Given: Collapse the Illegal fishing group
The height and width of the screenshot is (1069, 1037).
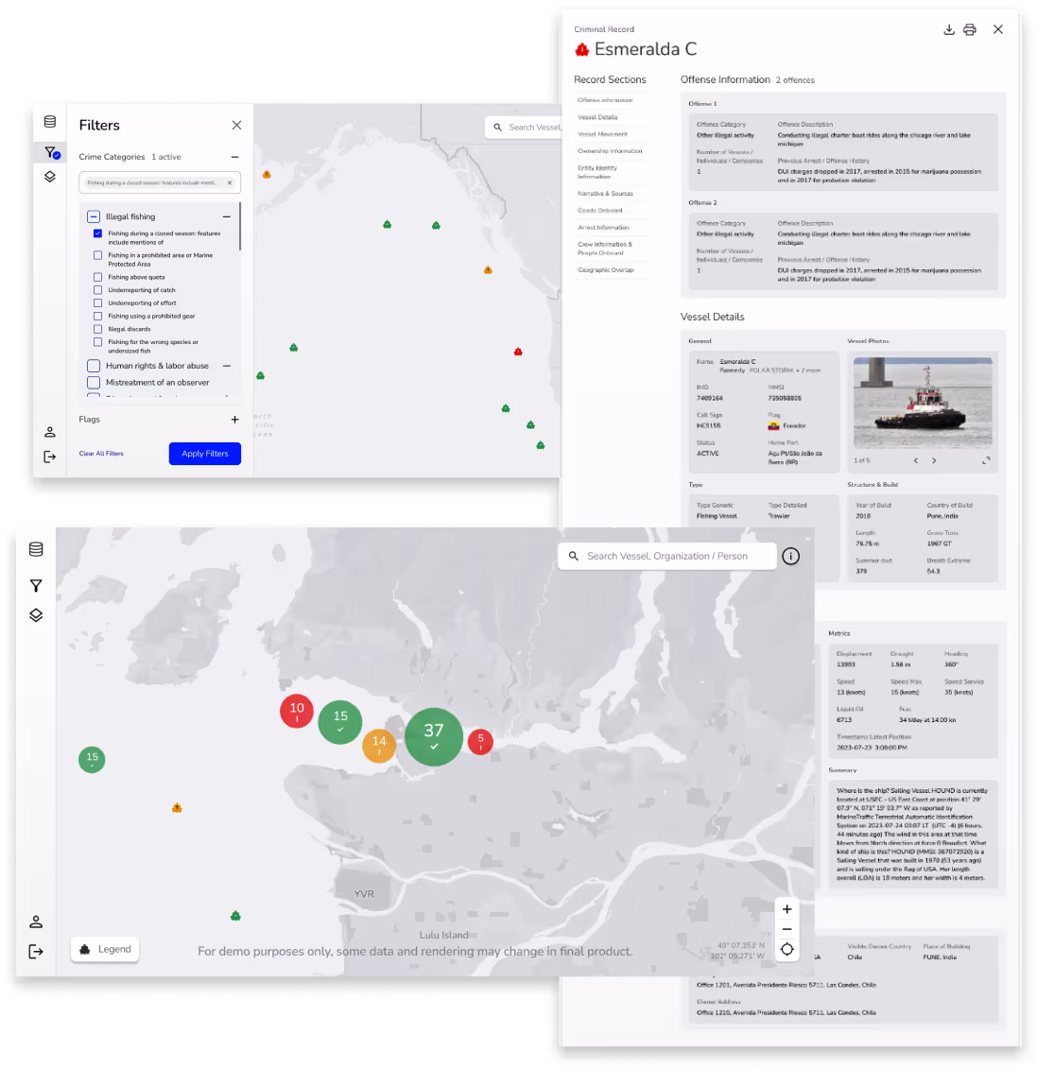Looking at the screenshot, I should pos(226,216).
